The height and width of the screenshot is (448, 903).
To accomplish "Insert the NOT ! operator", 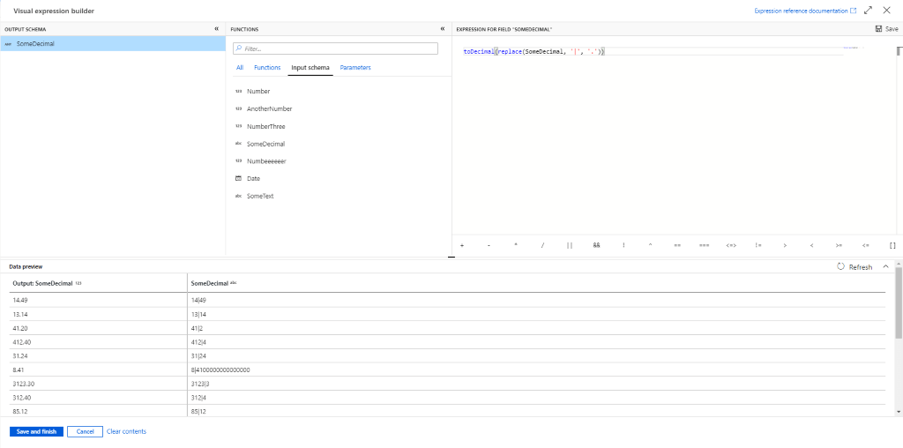I will point(623,245).
